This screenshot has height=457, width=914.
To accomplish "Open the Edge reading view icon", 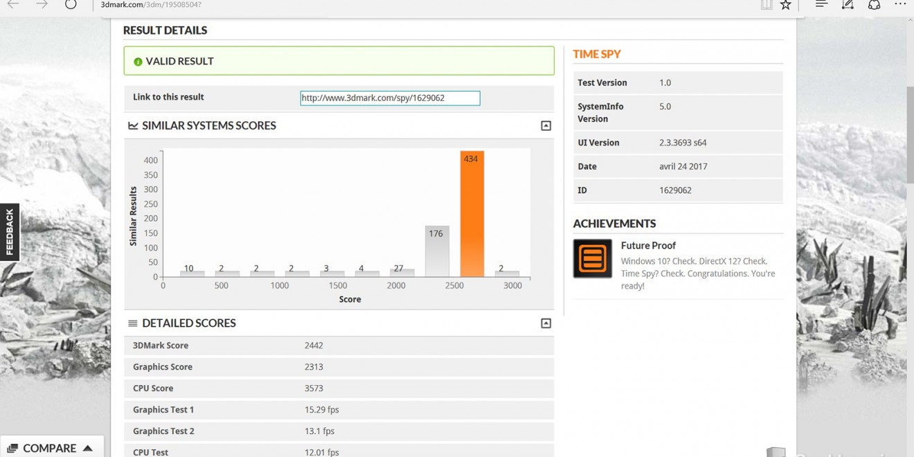I will tap(766, 5).
